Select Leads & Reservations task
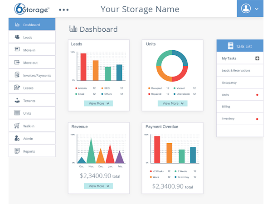This screenshot has height=204, width=272. pyautogui.click(x=236, y=71)
